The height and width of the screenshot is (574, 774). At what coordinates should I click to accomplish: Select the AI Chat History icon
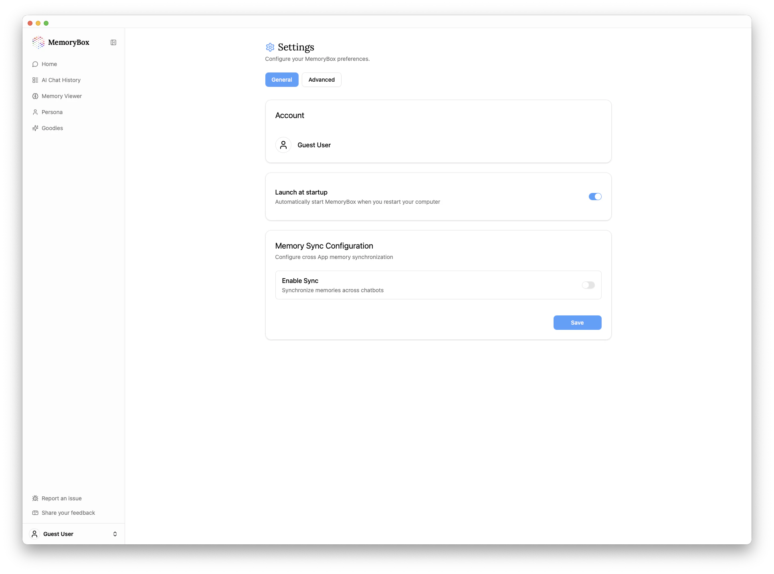35,80
